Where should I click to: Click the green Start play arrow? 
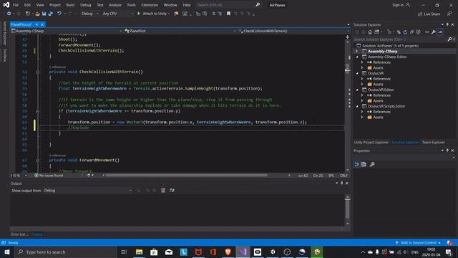coord(139,14)
